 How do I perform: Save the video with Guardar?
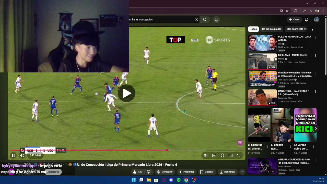pyautogui.click(x=207, y=172)
